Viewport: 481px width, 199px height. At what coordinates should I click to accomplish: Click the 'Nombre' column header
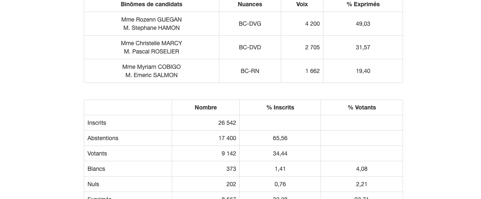tap(206, 107)
